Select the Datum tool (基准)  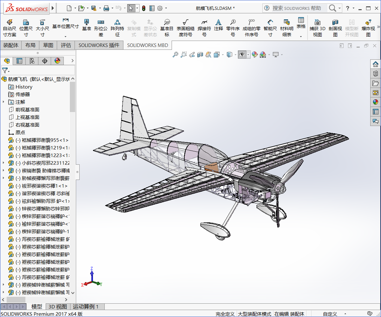86,25
